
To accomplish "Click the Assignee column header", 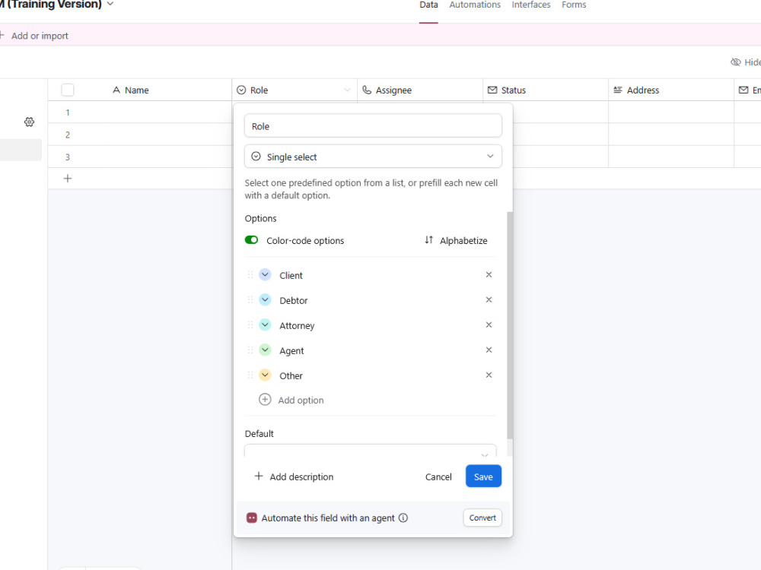I will (x=420, y=90).
